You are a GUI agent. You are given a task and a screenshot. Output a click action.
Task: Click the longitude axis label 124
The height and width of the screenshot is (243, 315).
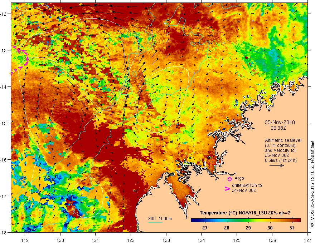(x=202, y=240)
